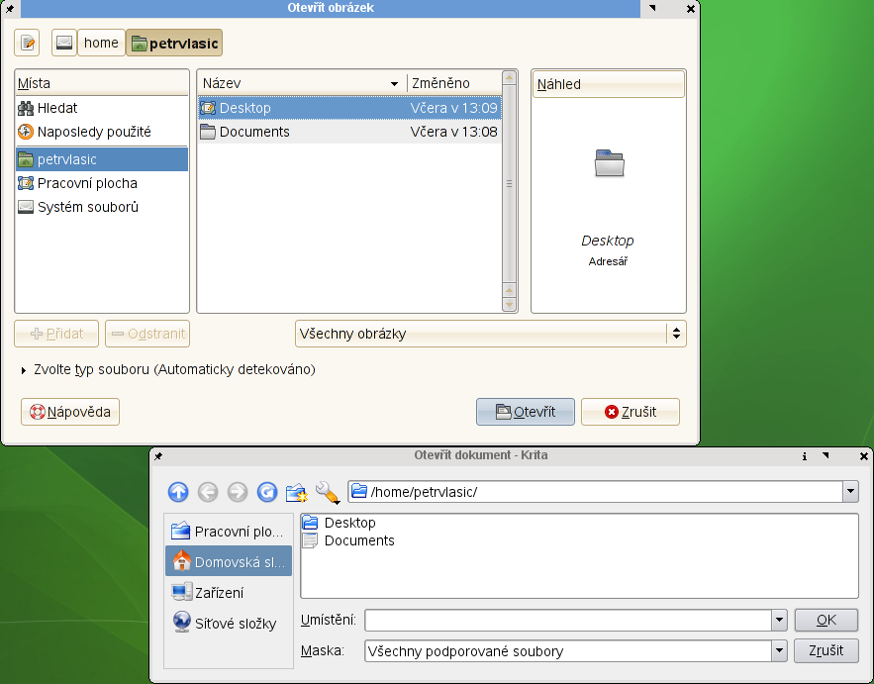This screenshot has width=874, height=684.
Task: Click the file list scrollbar up arrow
Action: point(509,77)
